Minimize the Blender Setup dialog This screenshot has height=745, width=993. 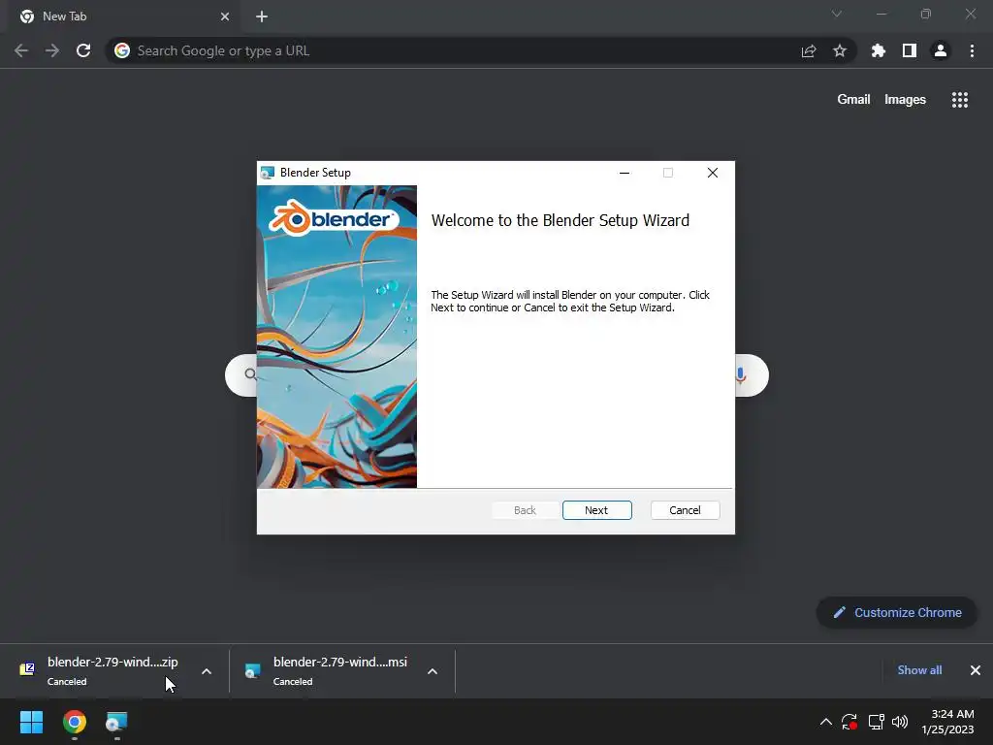click(625, 173)
